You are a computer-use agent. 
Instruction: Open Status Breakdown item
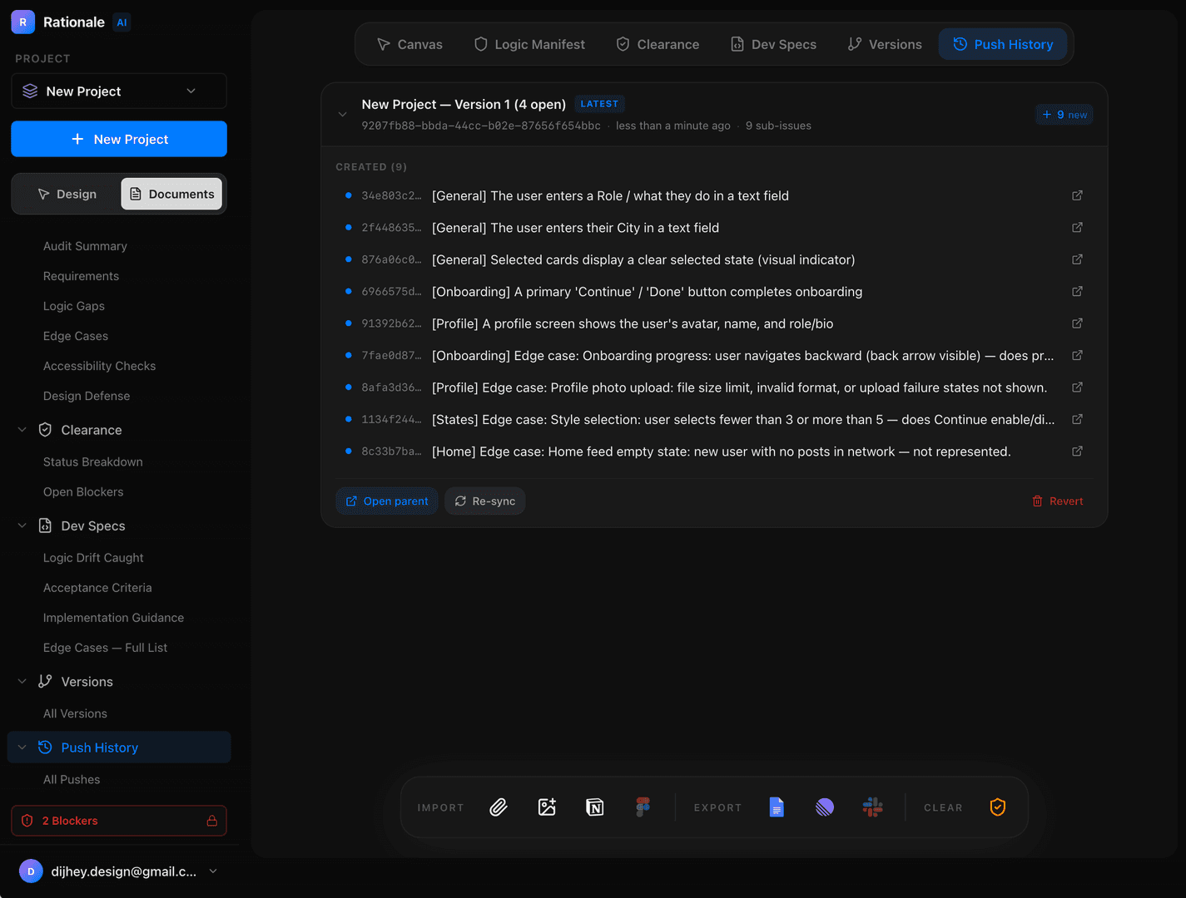[93, 461]
